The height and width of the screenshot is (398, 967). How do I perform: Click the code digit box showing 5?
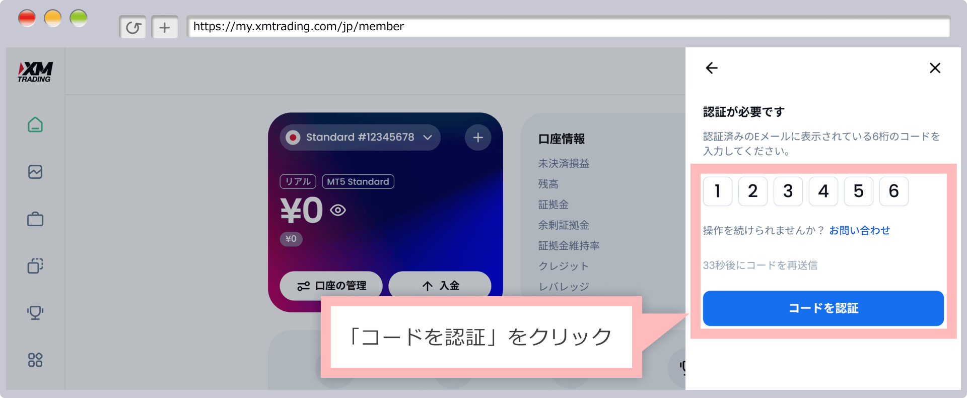coord(859,191)
